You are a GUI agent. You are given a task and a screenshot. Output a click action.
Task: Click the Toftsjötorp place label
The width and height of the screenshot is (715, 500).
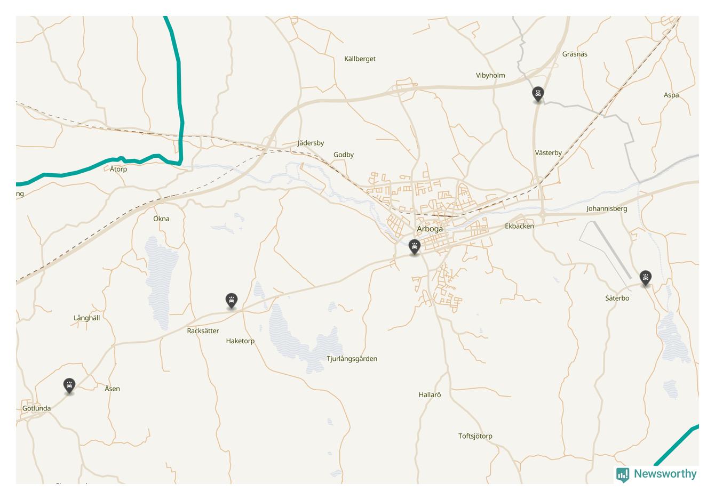click(x=475, y=436)
